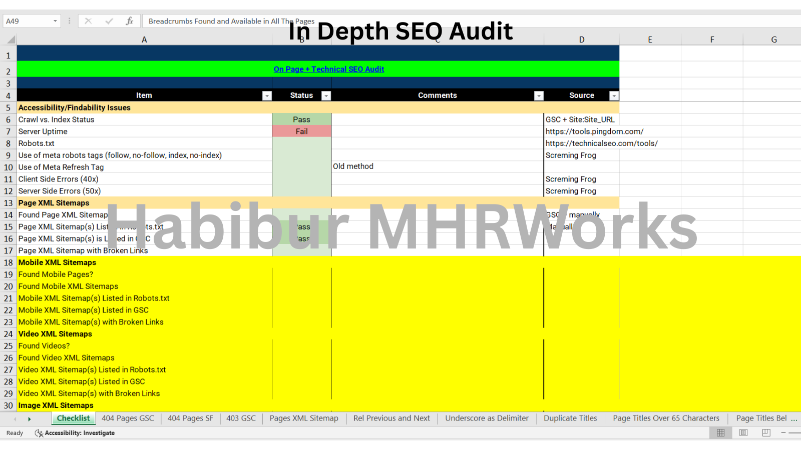The height and width of the screenshot is (450, 801).
Task: Click the Insert Function fx icon
Action: [129, 21]
